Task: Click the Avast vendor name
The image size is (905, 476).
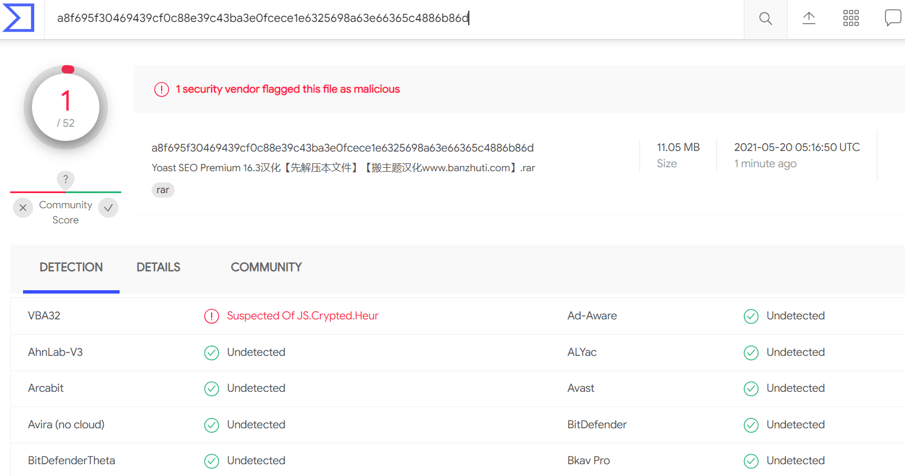Action: 581,388
